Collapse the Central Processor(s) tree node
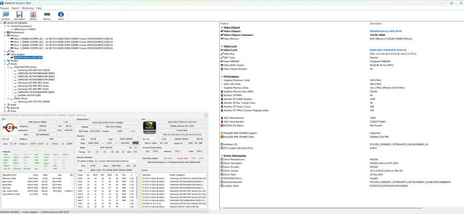 [x=5, y=26]
